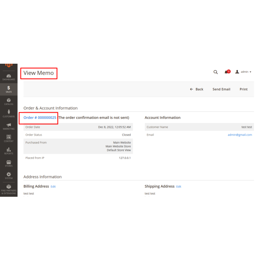Image resolution: width=260 pixels, height=260 pixels.
Task: Open the Catalog sidebar icon
Action: tap(9, 101)
